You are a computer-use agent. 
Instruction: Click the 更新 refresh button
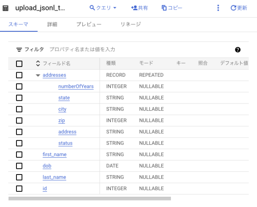tap(239, 8)
